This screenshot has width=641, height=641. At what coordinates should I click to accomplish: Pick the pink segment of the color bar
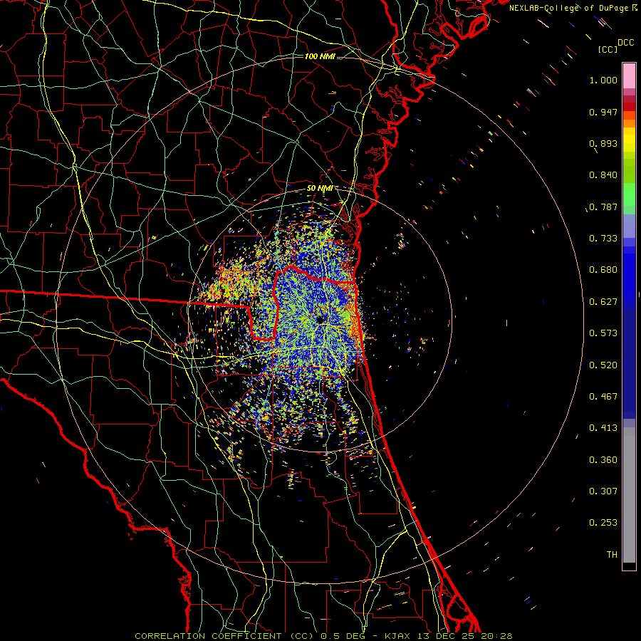[629, 75]
